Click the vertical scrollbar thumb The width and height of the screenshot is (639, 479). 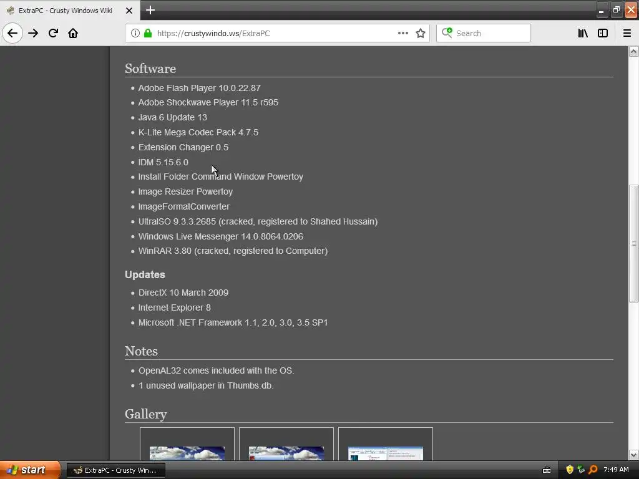tap(633, 244)
